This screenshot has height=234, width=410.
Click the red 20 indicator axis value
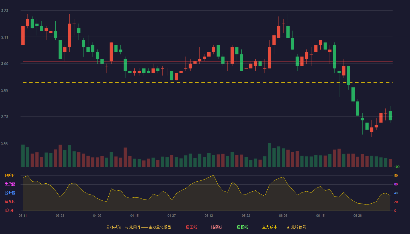[396, 202]
